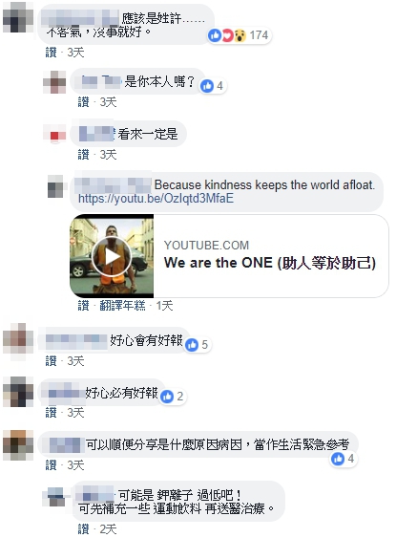Open the youtu.be/OzIqtd3MfaE link
Image resolution: width=417 pixels, height=538 pixels.
tap(156, 199)
